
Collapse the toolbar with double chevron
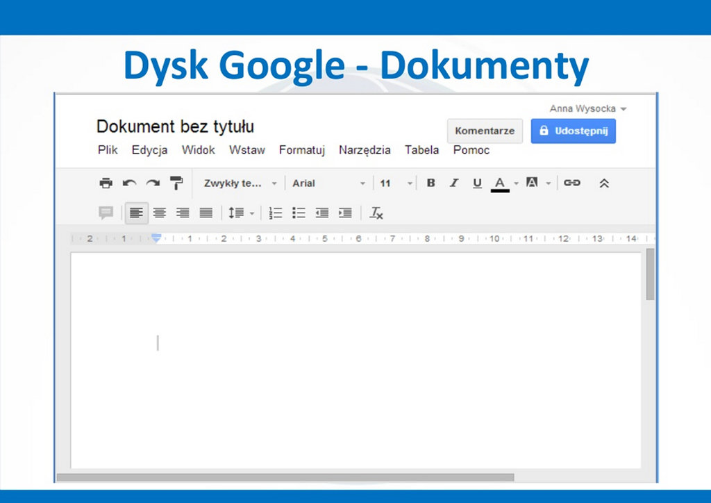(604, 183)
